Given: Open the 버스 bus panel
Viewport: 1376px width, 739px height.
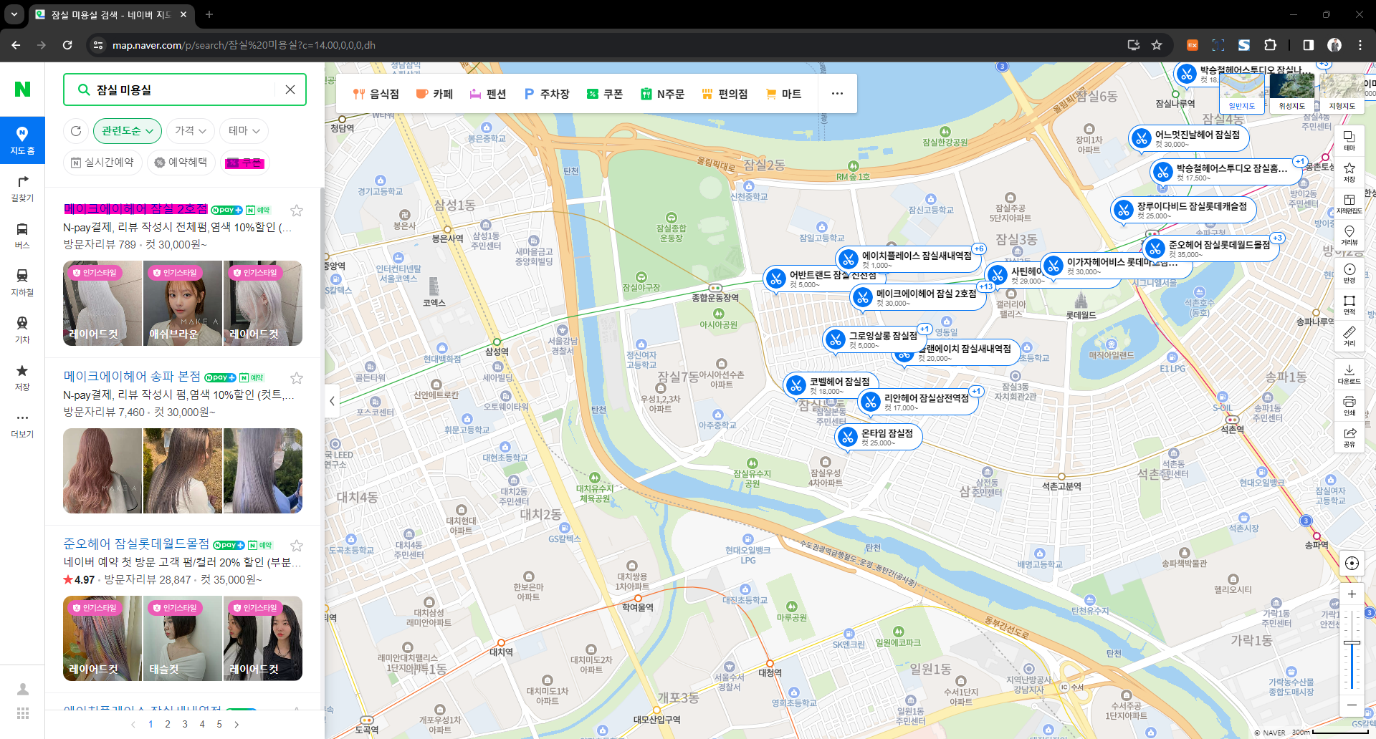Looking at the screenshot, I should (22, 236).
